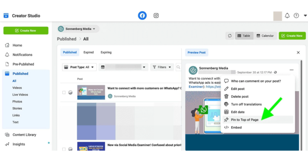
Task: Click the Published breadcrumb link
Action: click(x=67, y=39)
